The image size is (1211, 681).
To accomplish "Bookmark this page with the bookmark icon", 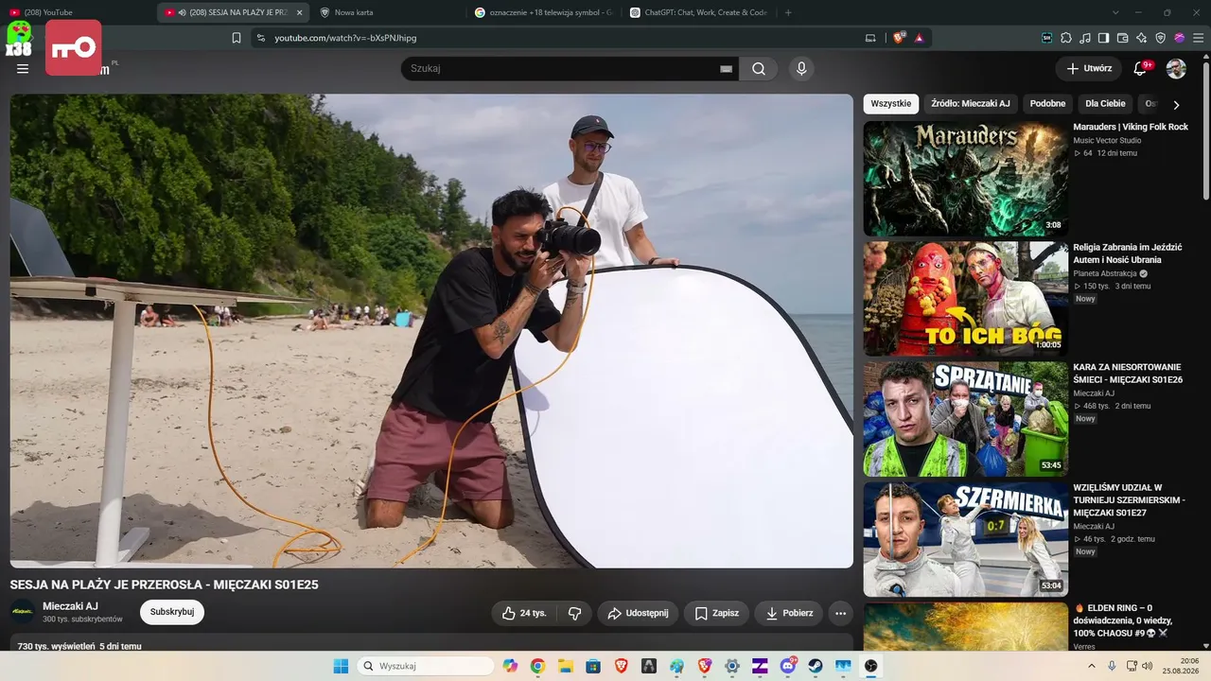I will pyautogui.click(x=237, y=38).
